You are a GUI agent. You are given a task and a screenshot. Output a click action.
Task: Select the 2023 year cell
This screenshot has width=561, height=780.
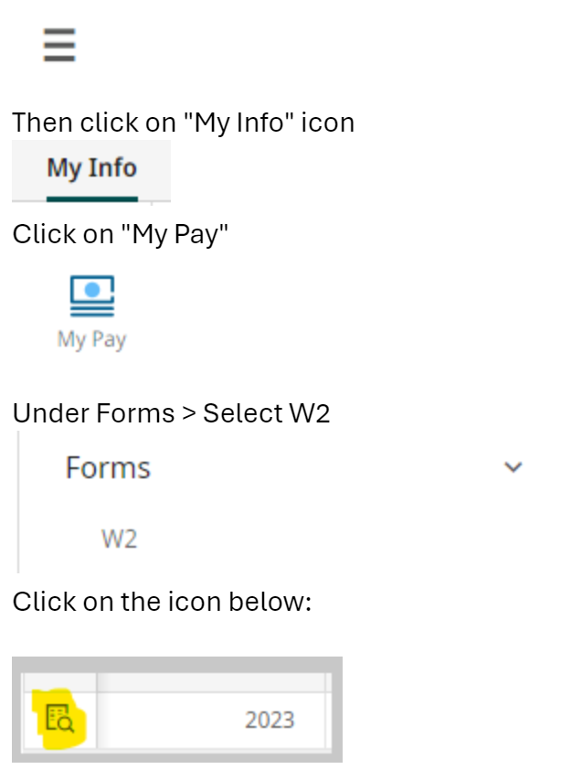tap(270, 721)
